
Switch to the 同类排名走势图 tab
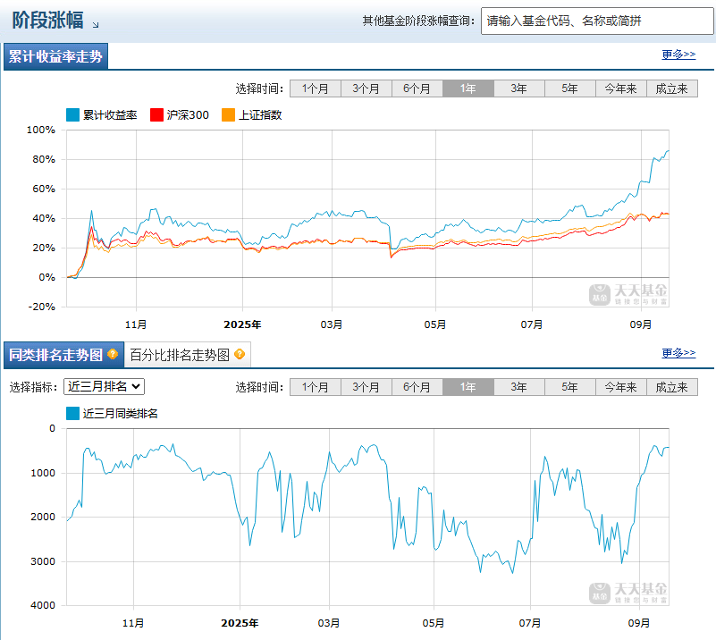pos(64,355)
